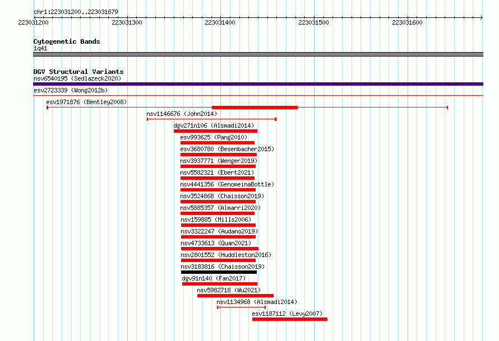Click the nsv4441356 (GenomeinaBottle) label
Screen dimensions: 499x341
coord(227,184)
